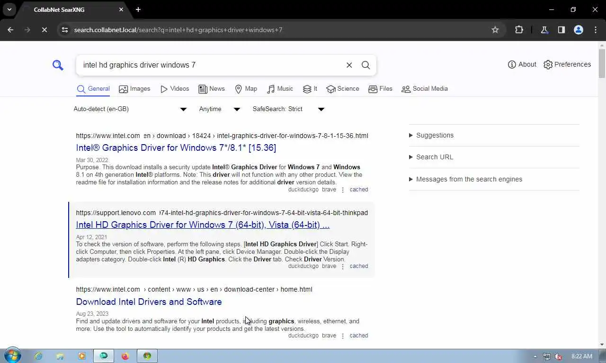The height and width of the screenshot is (363, 606).
Task: Open the Firefox taskbar icon
Action: click(x=125, y=356)
